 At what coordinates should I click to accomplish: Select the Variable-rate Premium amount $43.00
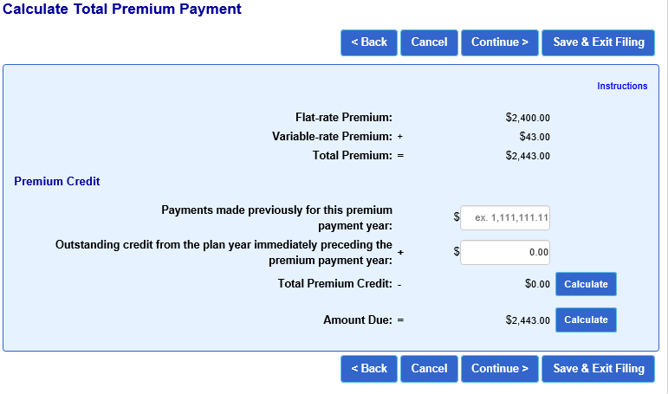[x=535, y=137]
